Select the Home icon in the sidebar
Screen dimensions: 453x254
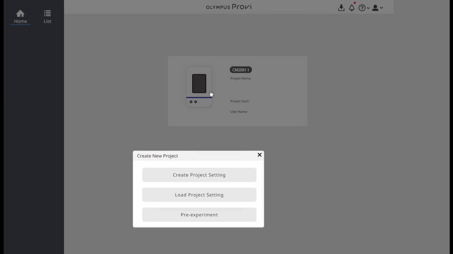[20, 13]
